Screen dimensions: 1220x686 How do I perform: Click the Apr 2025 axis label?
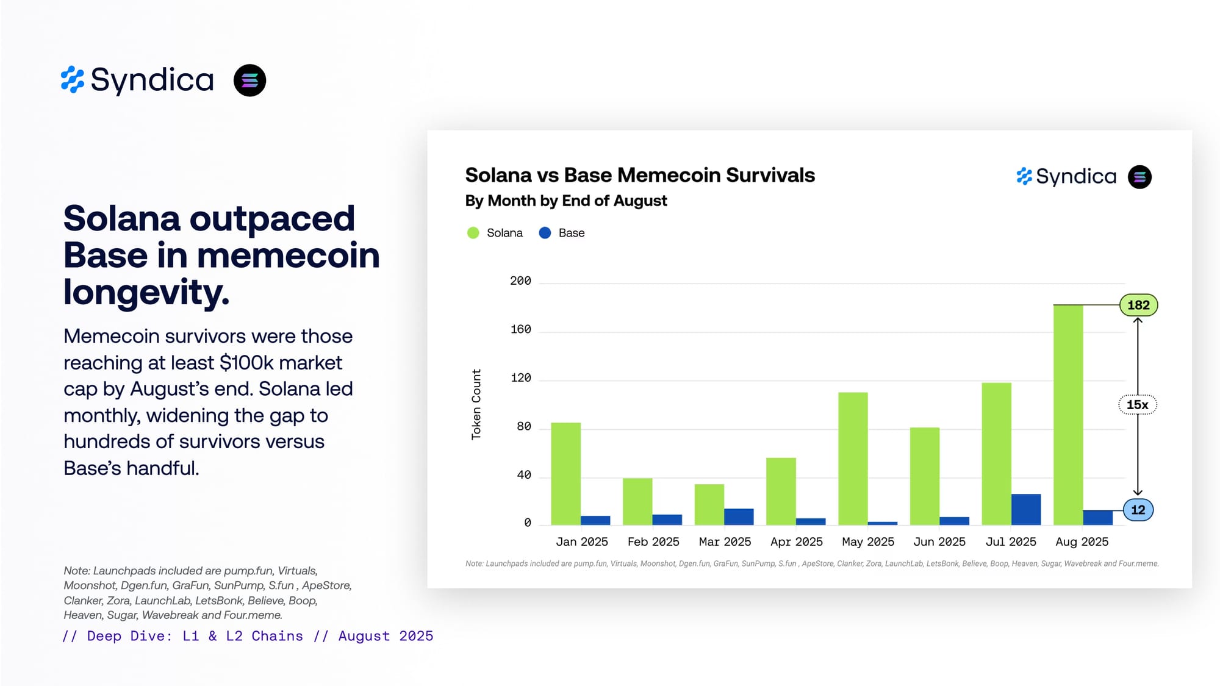[797, 542]
